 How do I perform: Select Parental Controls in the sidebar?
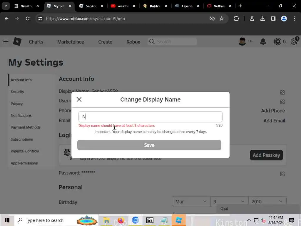25,151
